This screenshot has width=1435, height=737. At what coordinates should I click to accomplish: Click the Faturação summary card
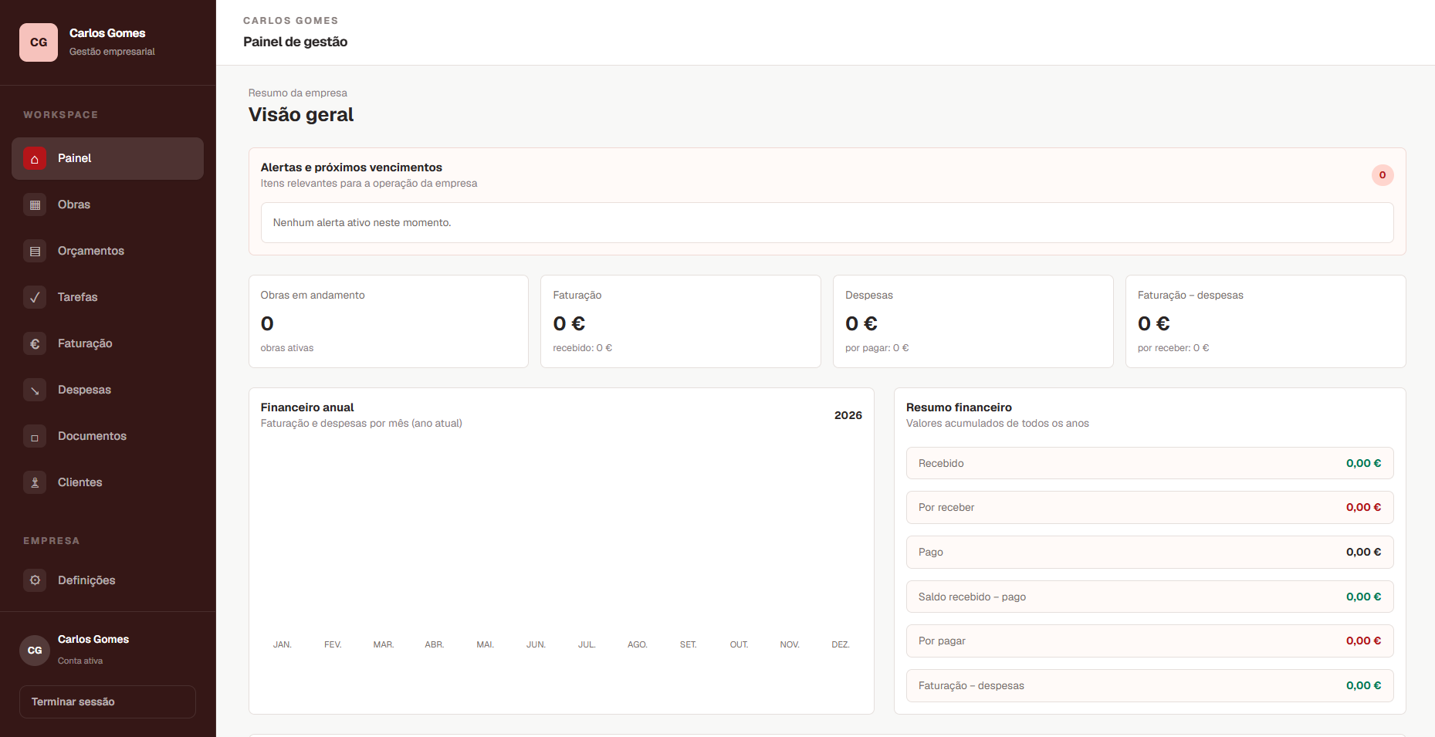click(x=681, y=321)
